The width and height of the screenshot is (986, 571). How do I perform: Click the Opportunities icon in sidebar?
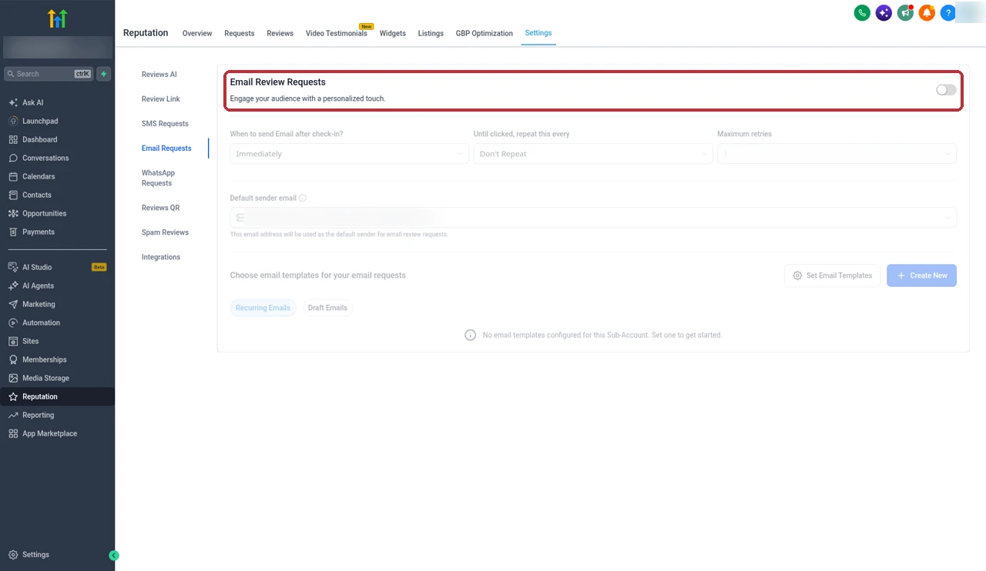(13, 213)
